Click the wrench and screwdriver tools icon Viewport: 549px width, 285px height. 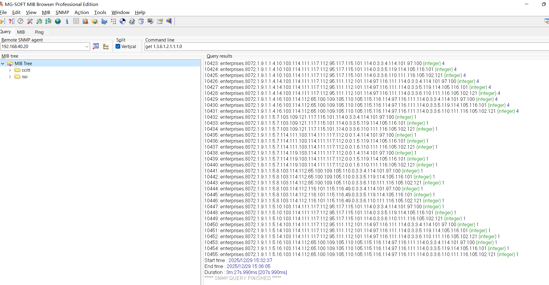pos(30,21)
